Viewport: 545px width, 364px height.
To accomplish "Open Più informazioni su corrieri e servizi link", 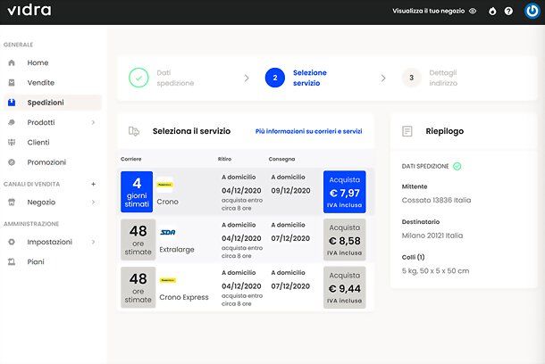I will (x=308, y=131).
